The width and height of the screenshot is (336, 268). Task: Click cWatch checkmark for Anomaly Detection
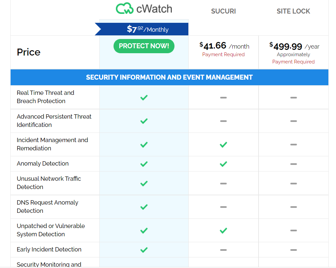[x=144, y=164]
